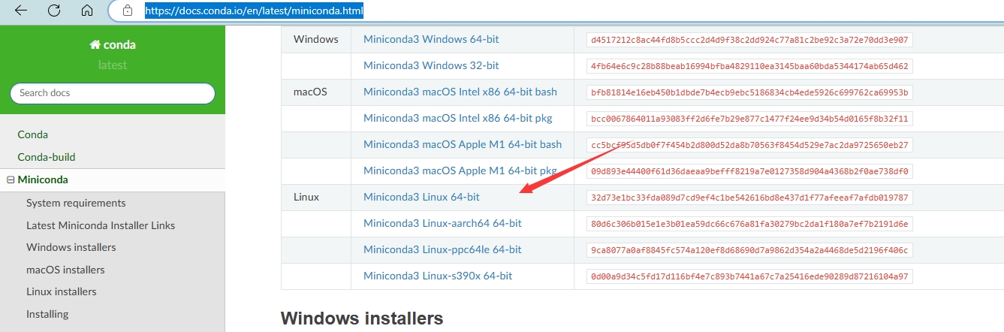This screenshot has height=332, width=1004.
Task: Focus the Search docs field
Action: [x=113, y=93]
